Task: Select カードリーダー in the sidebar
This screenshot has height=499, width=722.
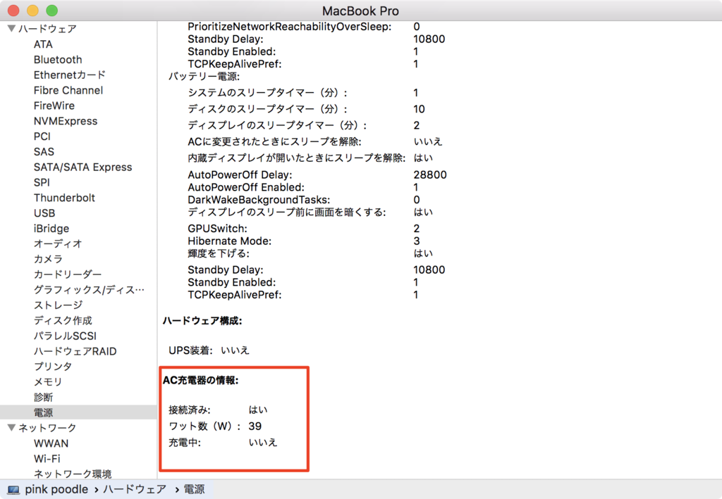Action: [x=68, y=274]
